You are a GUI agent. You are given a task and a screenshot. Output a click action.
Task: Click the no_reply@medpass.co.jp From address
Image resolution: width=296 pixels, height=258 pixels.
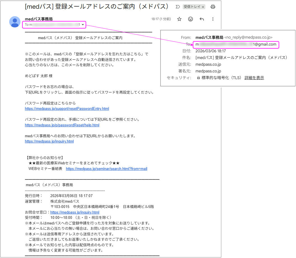248,37
